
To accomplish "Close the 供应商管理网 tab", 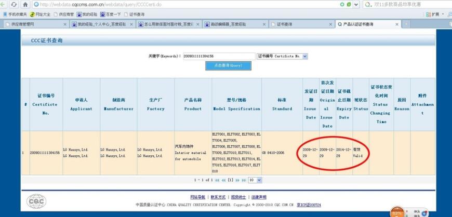I will [x=65, y=24].
